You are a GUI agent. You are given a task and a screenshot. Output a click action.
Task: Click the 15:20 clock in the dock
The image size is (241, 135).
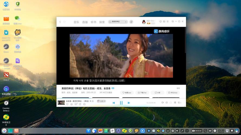221,131
